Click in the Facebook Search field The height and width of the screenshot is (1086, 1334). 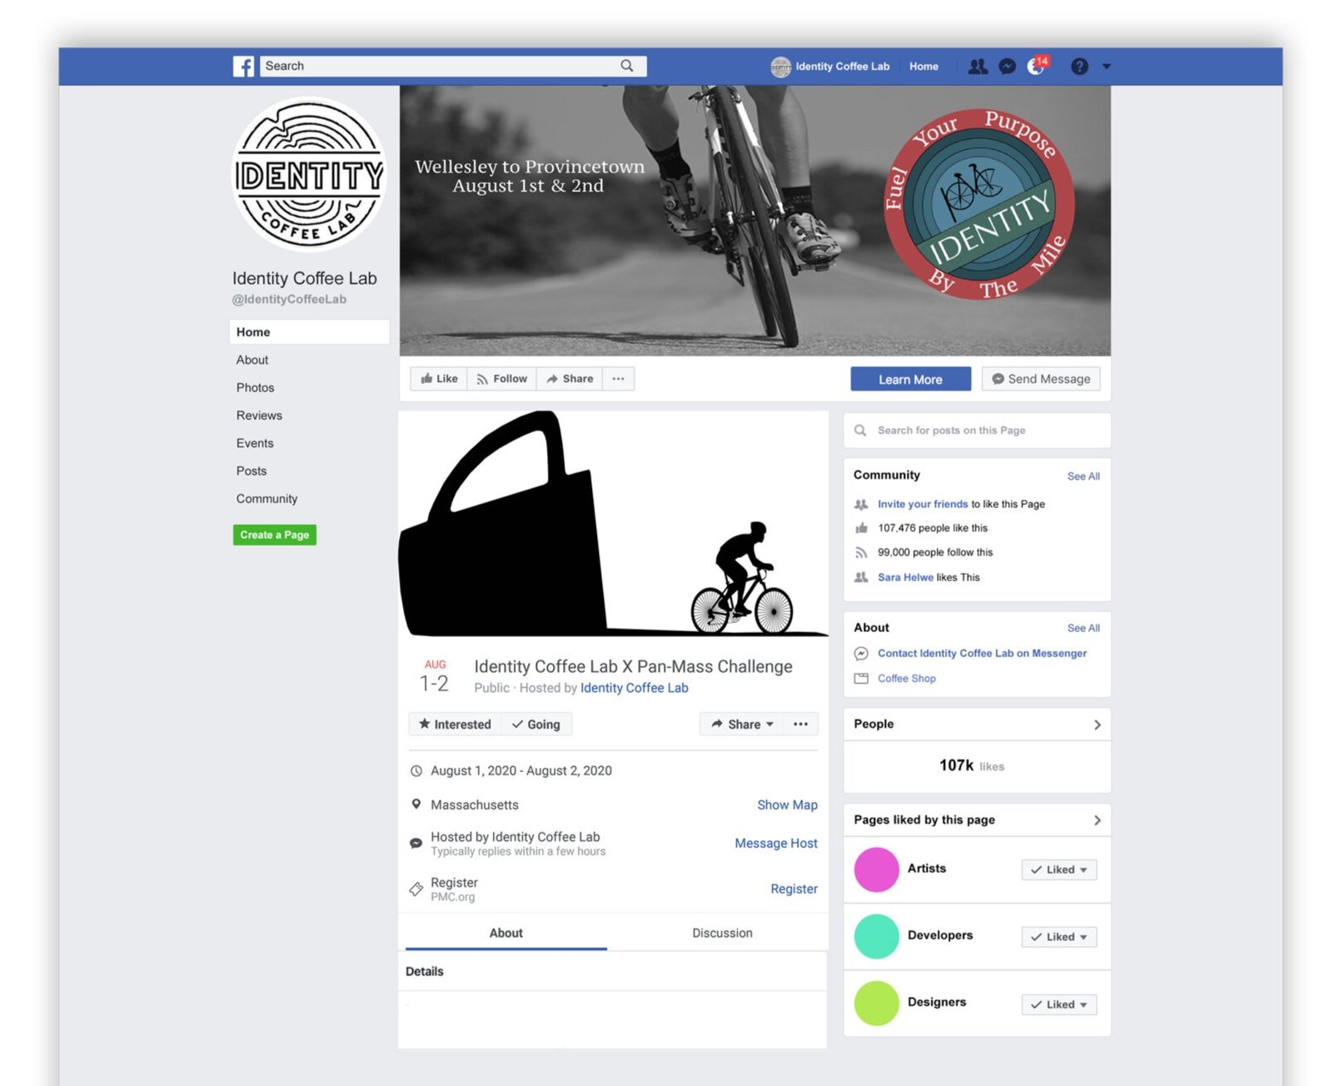tap(453, 66)
